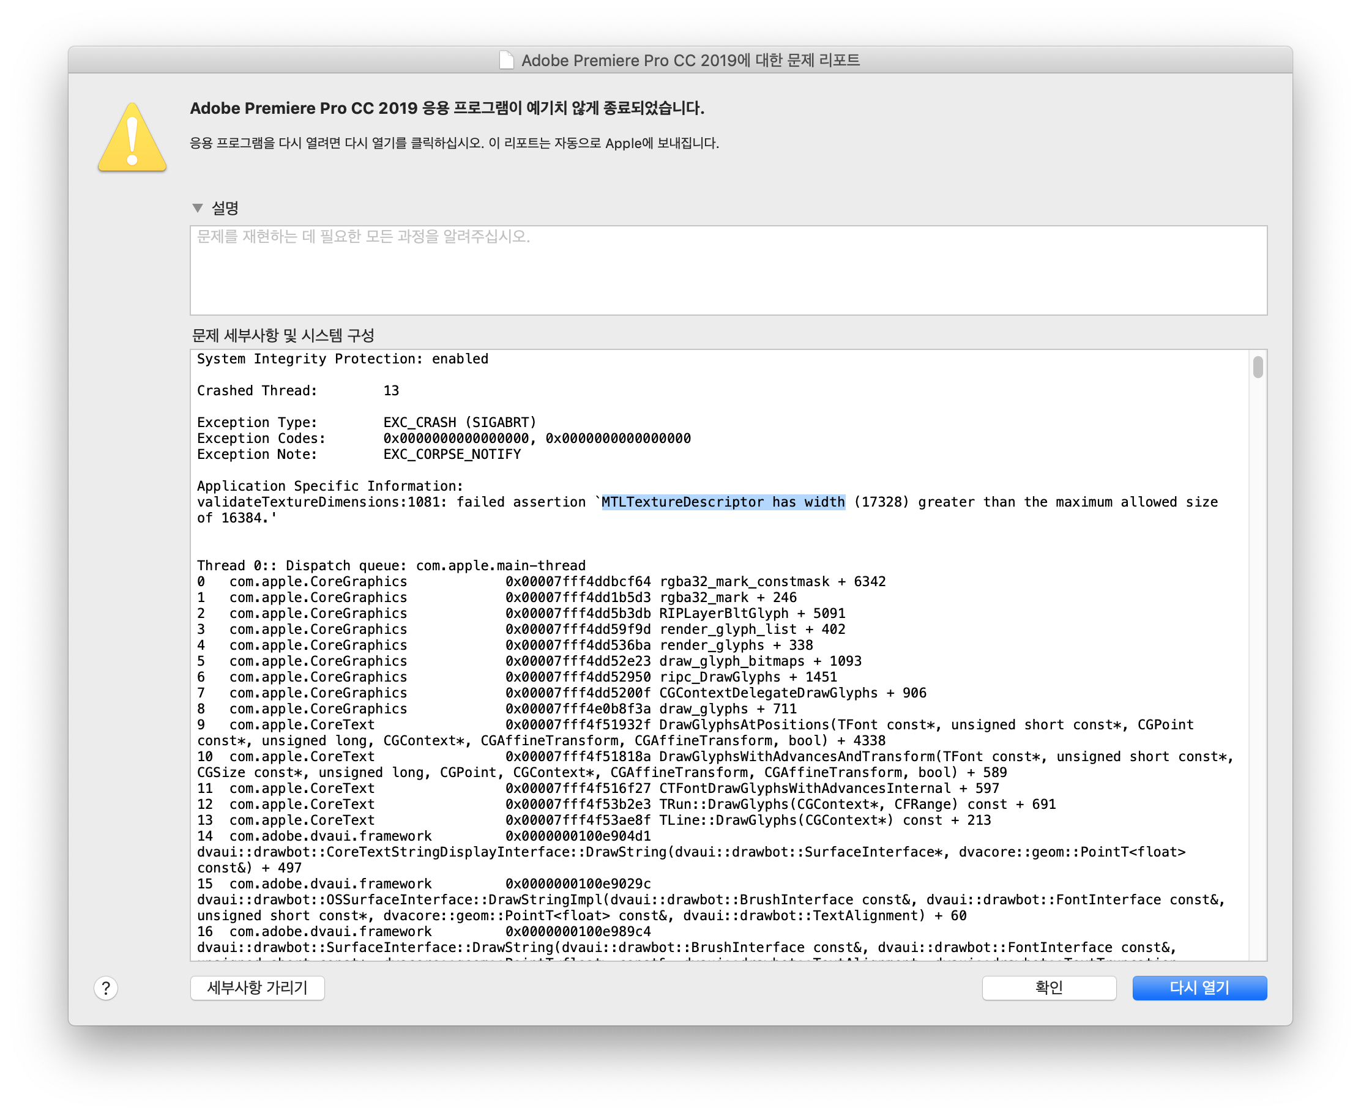Click the System Integrity Protection line
The height and width of the screenshot is (1116, 1361).
[342, 359]
